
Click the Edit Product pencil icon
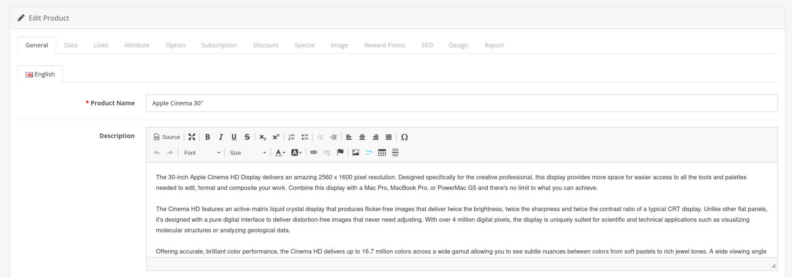[21, 18]
